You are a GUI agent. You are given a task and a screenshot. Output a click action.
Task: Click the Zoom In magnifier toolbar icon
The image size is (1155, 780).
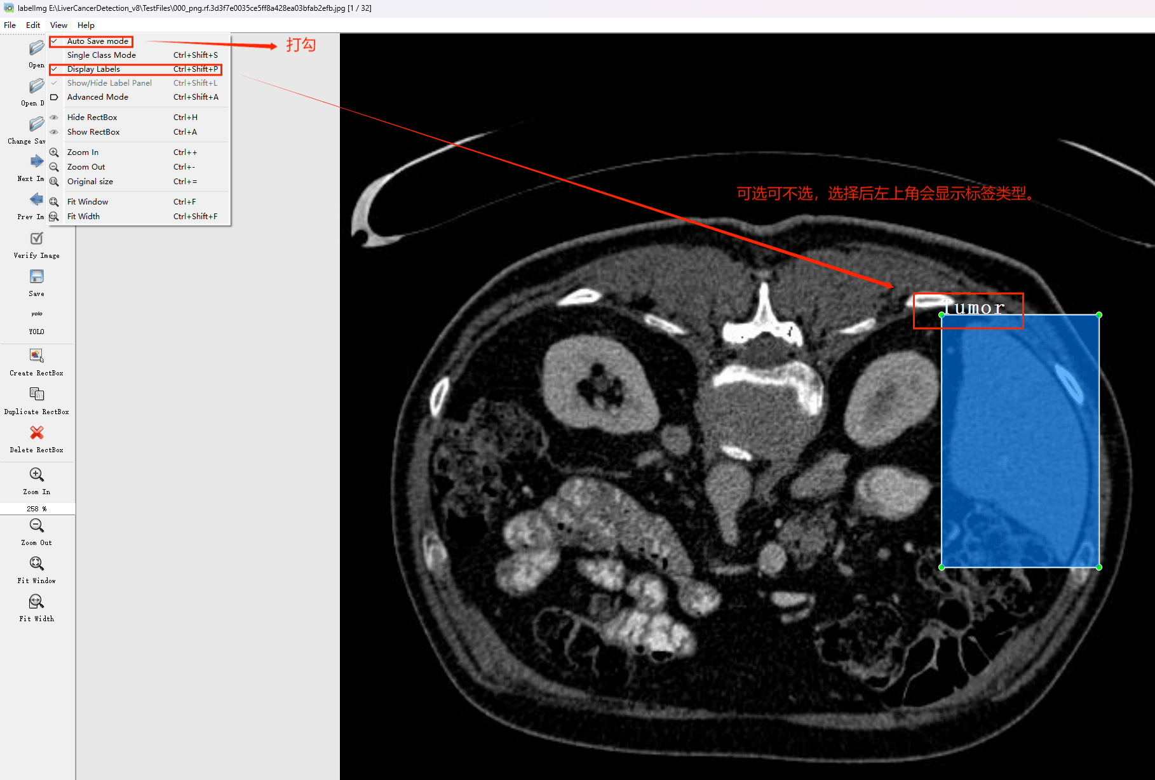click(37, 475)
